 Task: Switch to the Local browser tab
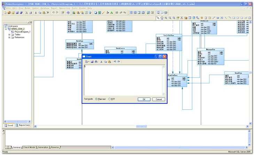[x=9, y=125]
